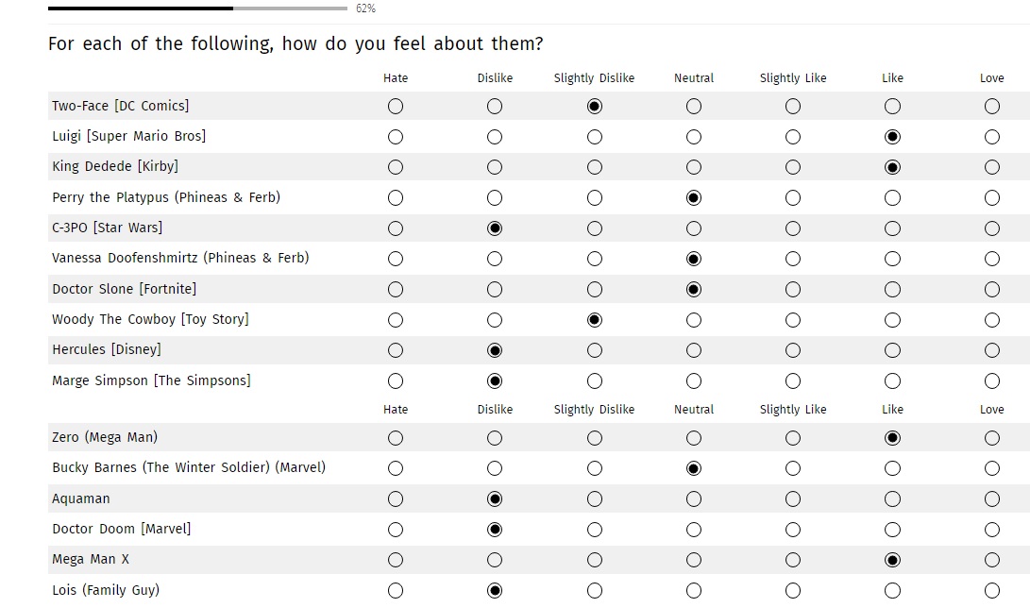Rate Hercules [Disney] as Slightly Like

pos(793,350)
